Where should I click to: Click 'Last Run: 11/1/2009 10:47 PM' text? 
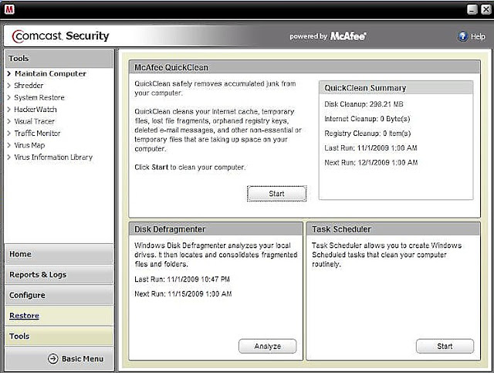(182, 279)
